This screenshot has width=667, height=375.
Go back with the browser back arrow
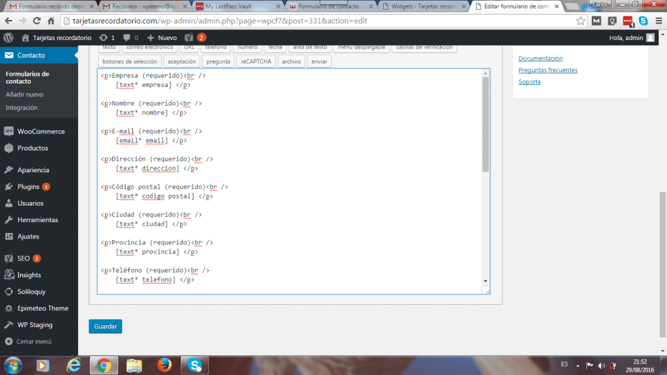8,21
